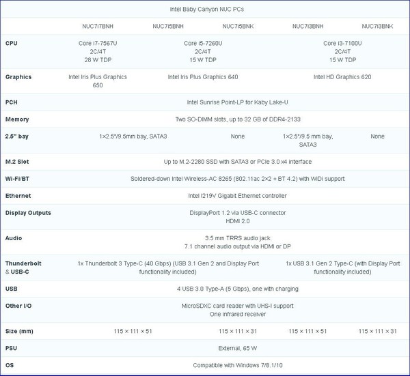Click the 'Core i7-7567U' cell text

tap(98, 44)
